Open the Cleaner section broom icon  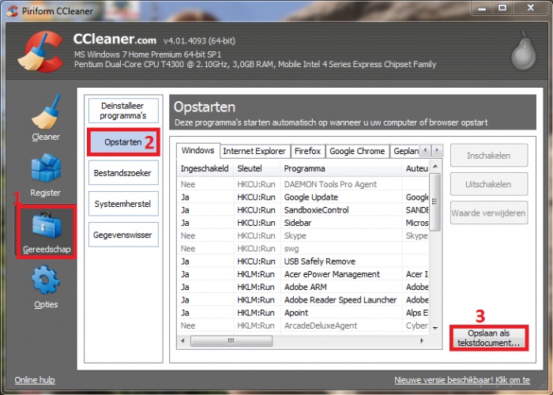coord(46,112)
